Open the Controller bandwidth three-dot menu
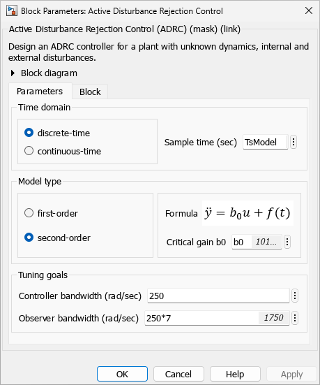320x385 pixels. [x=295, y=296]
